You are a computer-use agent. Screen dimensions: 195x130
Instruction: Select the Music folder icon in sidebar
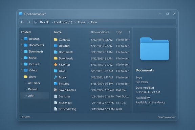pos(26,58)
